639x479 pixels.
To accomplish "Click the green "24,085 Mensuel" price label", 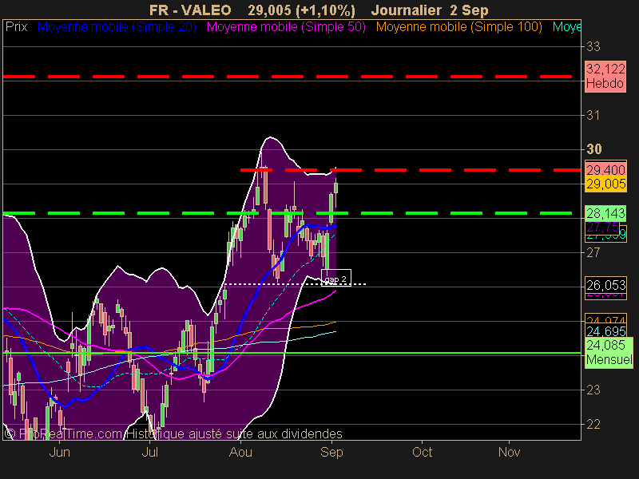I will (609, 353).
